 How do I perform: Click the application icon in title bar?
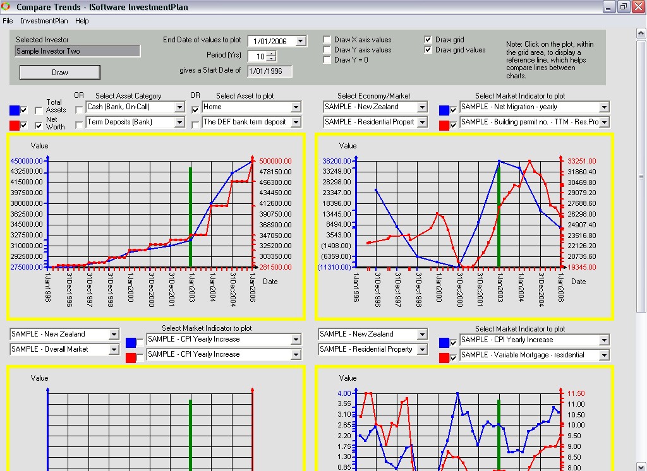click(x=6, y=6)
